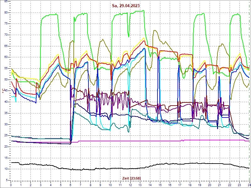Select the 50 temperature axis label
The image size is (251, 188).
click(6, 80)
